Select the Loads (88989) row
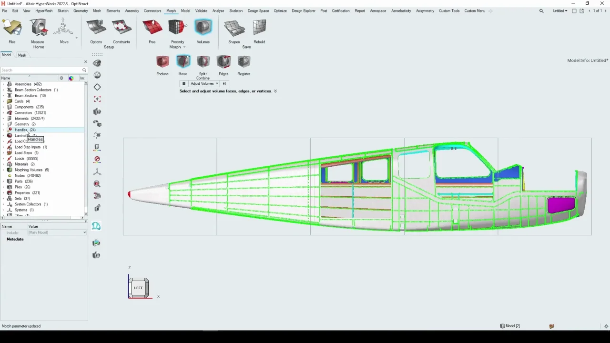Image resolution: width=610 pixels, height=343 pixels. (x=26, y=159)
